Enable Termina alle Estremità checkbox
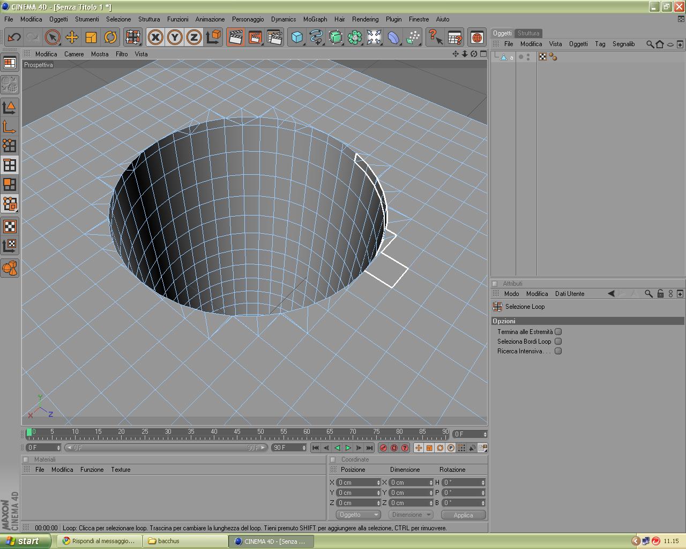Viewport: 686px width, 549px height. pyautogui.click(x=558, y=332)
